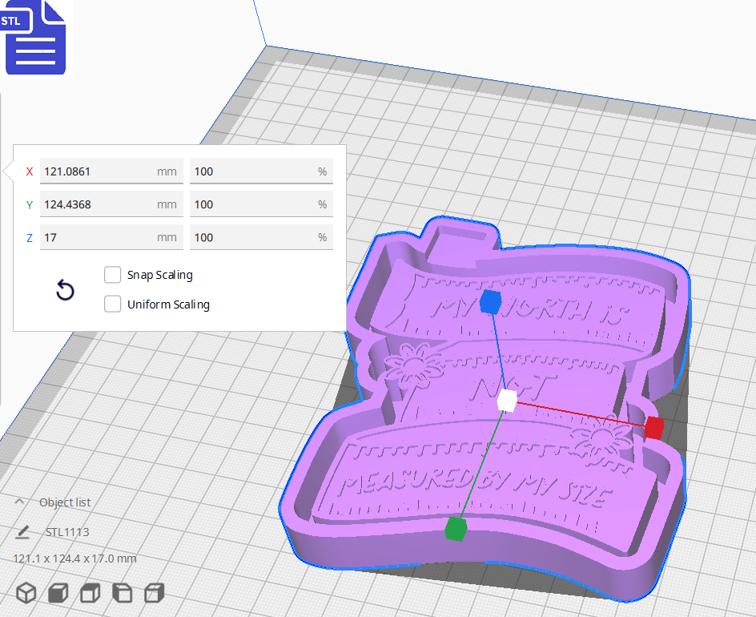Click the Y scale field showing 124.4368

[111, 204]
